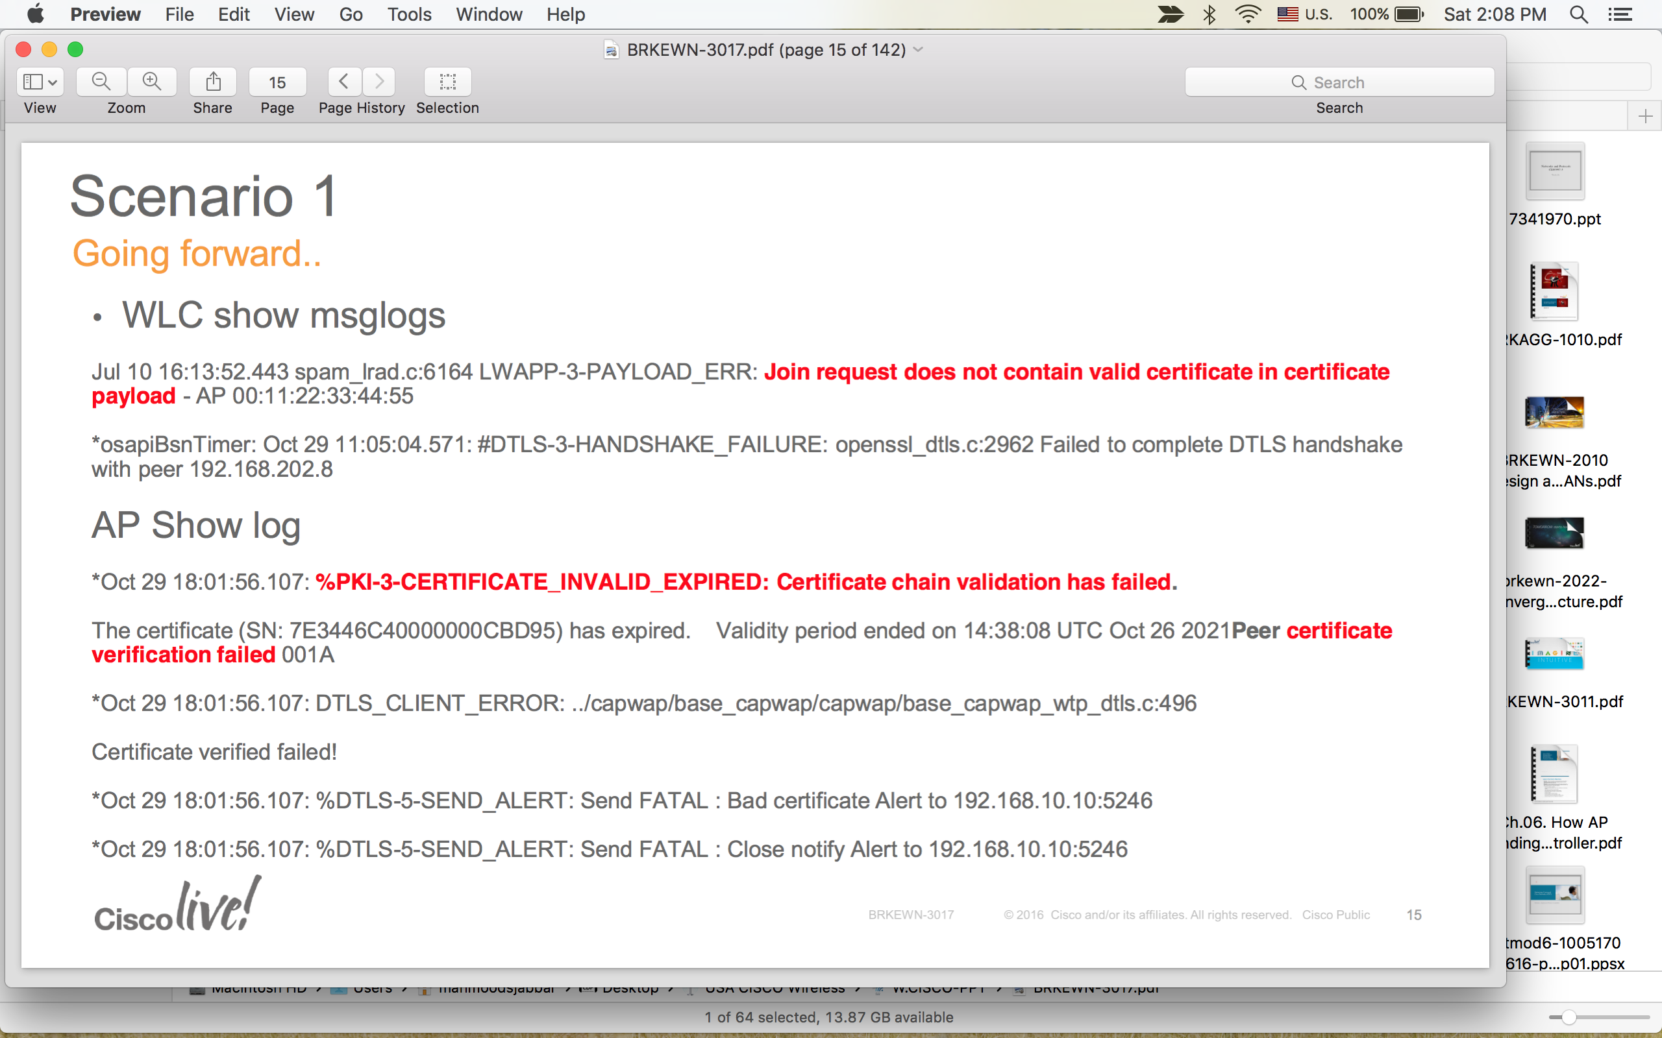Open the Share toolbar button

[213, 82]
